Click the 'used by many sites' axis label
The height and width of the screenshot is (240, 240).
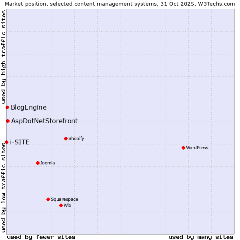tap(201, 237)
